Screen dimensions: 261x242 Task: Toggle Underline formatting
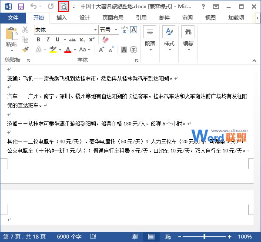pos(57,40)
